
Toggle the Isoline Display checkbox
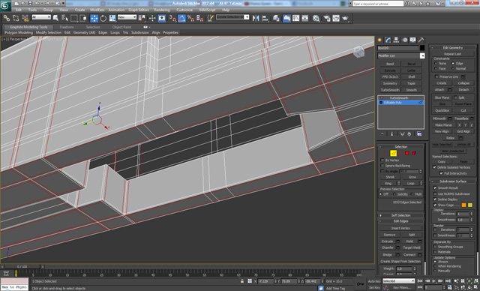(435, 199)
